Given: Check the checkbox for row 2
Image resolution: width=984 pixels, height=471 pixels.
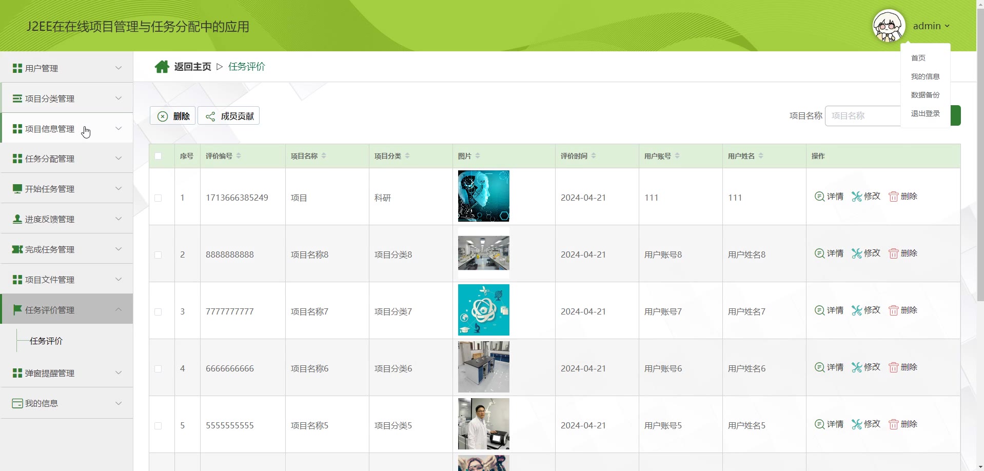Looking at the screenshot, I should 158,255.
